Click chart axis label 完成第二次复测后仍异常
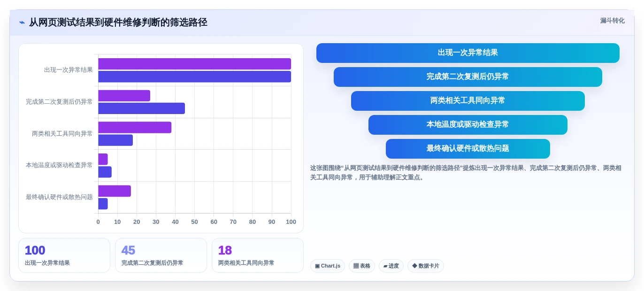The width and height of the screenshot is (644, 291). [x=59, y=102]
